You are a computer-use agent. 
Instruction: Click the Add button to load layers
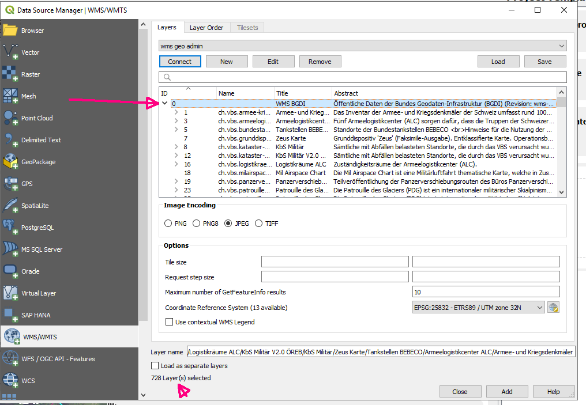[x=506, y=391]
